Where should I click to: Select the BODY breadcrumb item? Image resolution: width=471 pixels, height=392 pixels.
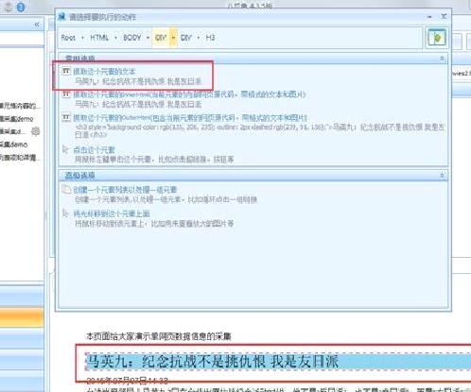pos(131,38)
